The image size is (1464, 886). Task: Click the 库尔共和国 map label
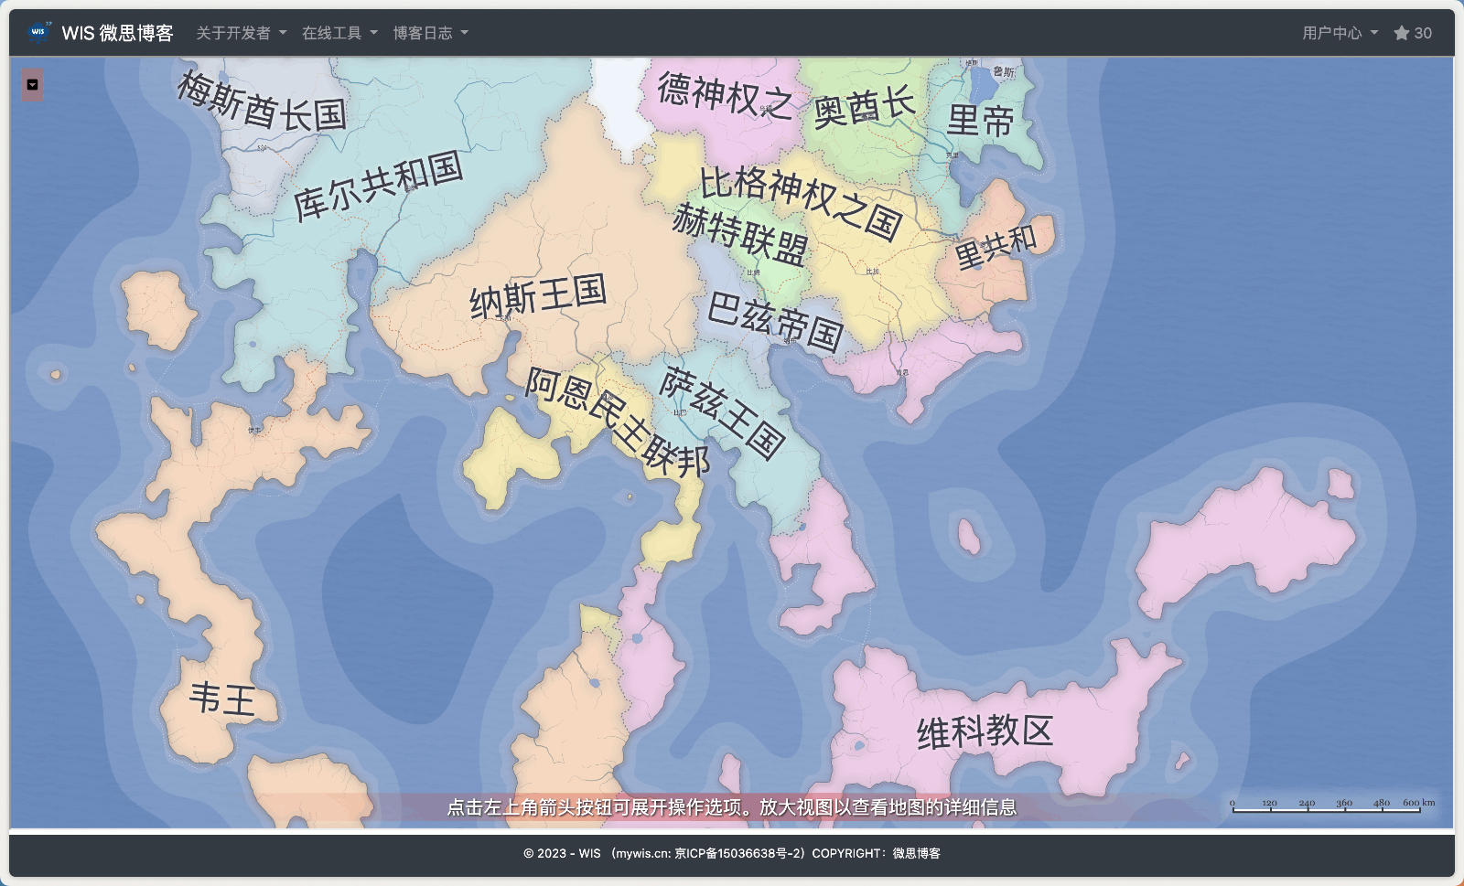pos(378,186)
